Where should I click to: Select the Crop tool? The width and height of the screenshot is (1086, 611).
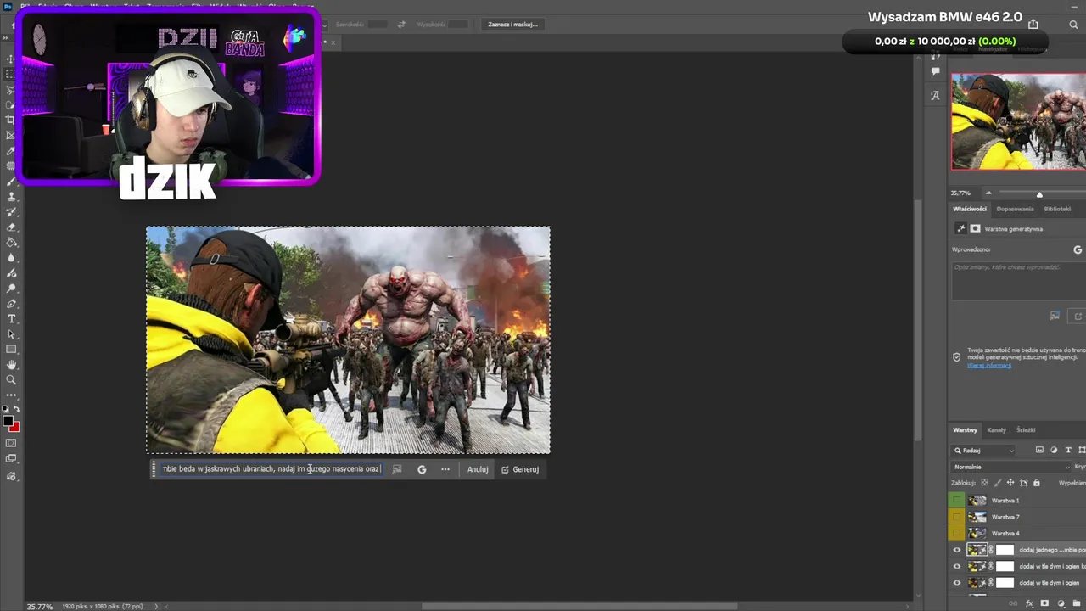(11, 120)
